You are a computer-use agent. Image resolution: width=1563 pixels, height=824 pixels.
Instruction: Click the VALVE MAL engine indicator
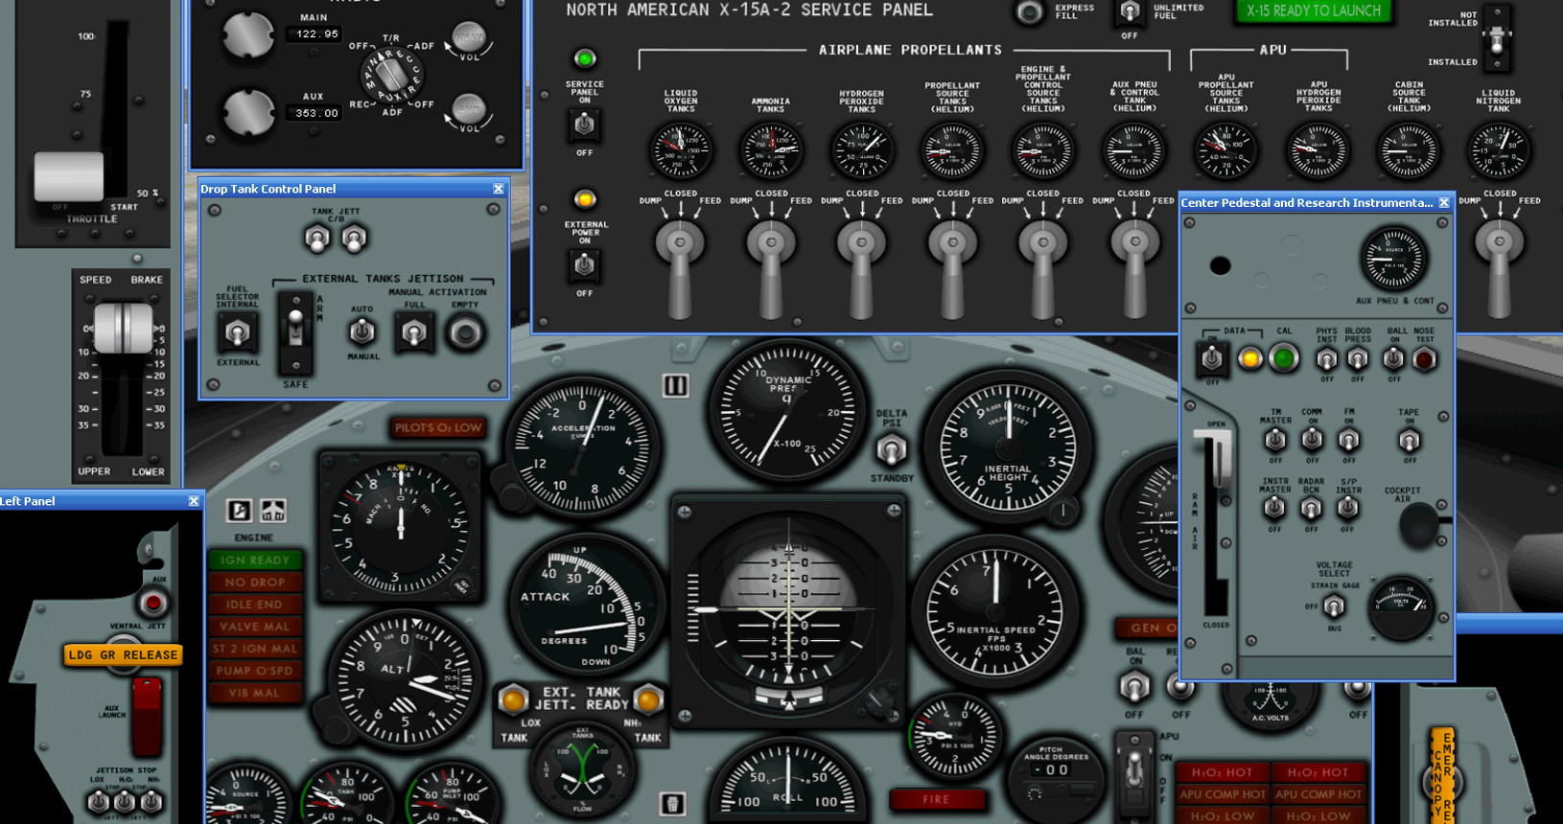pyautogui.click(x=255, y=627)
